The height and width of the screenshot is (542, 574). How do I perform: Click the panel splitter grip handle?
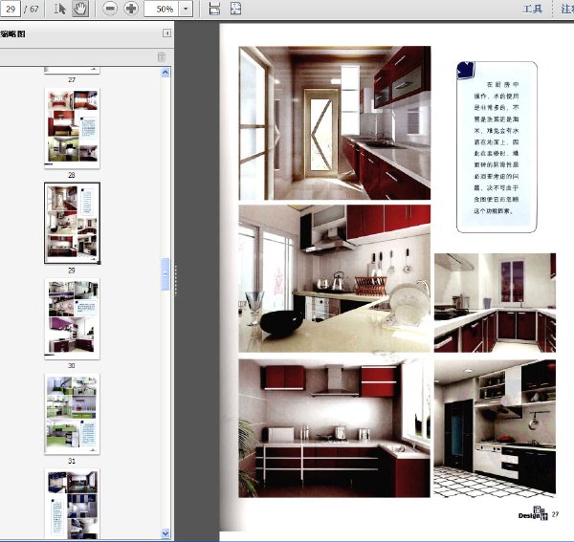coord(176,280)
